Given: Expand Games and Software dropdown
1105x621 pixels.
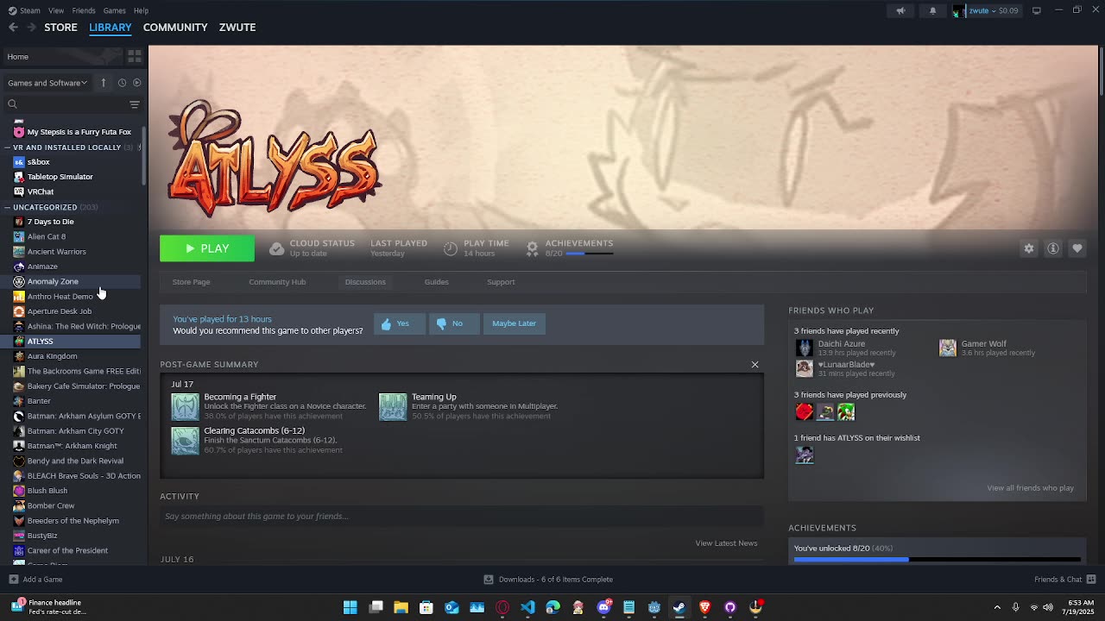Looking at the screenshot, I should click(47, 83).
